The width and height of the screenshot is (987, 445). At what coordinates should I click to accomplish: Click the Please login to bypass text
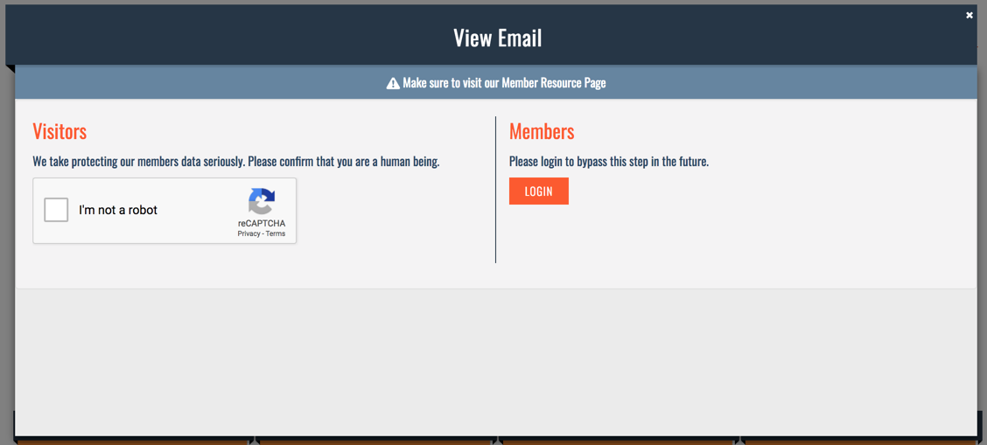[609, 162]
